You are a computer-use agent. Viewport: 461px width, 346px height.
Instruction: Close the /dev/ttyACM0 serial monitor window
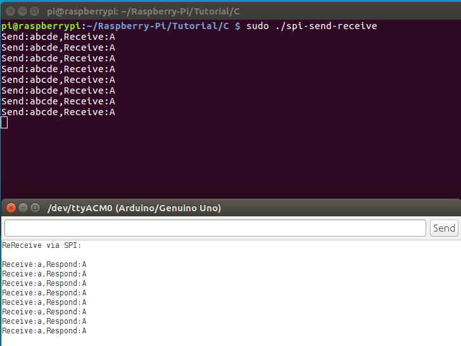click(x=9, y=208)
